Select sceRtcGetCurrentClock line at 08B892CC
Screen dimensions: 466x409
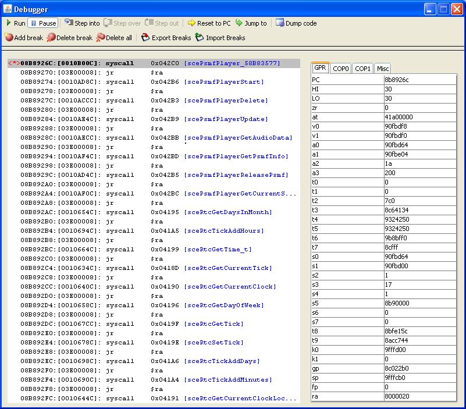154,287
